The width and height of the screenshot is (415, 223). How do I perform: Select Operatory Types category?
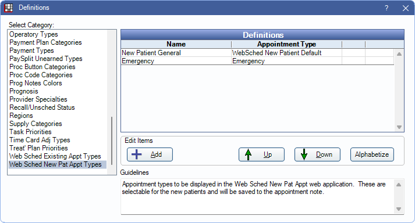[x=34, y=34]
